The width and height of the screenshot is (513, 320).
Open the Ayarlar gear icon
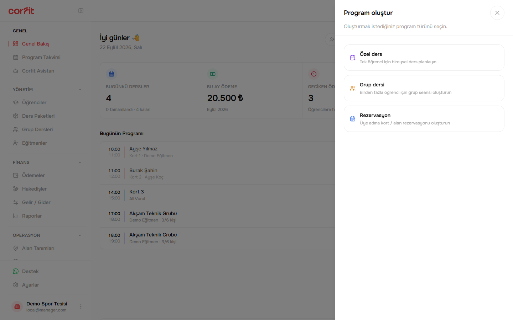16,285
